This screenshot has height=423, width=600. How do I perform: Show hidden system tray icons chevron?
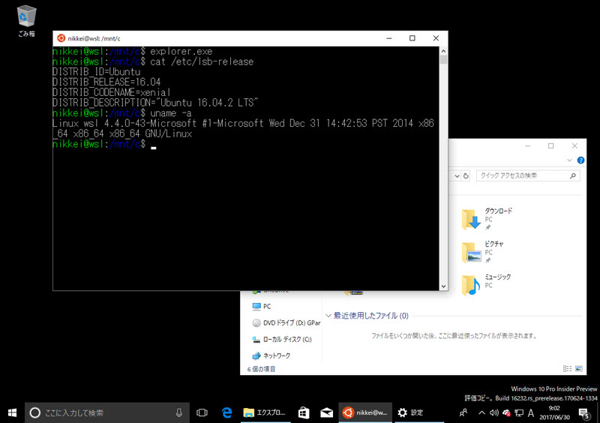[x=481, y=412]
